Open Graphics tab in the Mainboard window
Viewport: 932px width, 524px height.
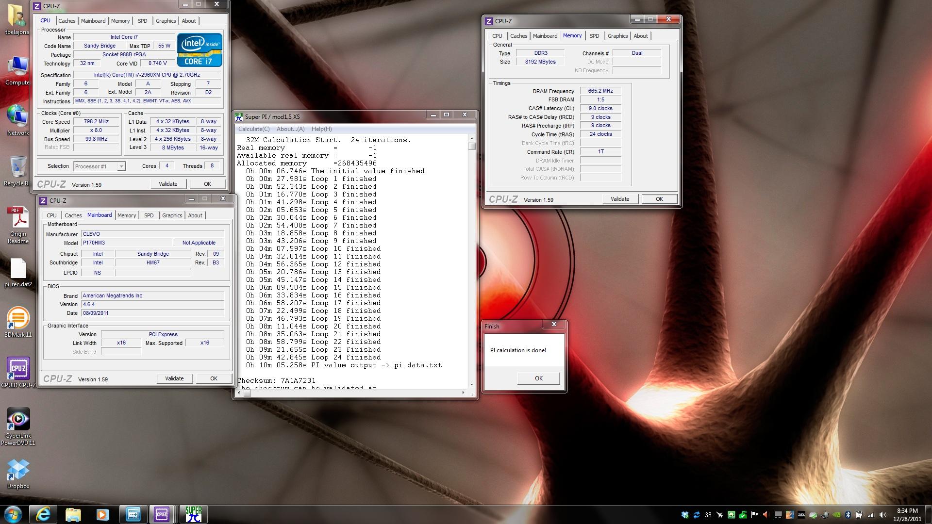pos(172,215)
